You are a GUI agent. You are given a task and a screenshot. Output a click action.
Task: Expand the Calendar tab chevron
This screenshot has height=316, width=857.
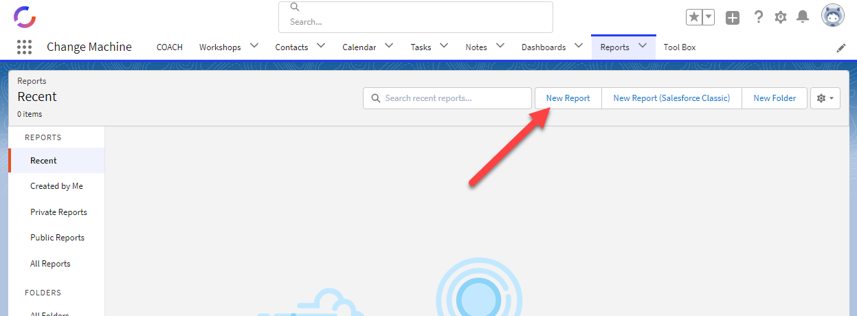tap(389, 46)
